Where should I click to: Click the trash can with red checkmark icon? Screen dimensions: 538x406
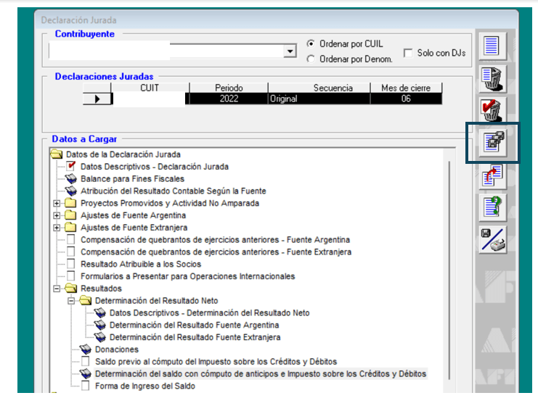[493, 110]
